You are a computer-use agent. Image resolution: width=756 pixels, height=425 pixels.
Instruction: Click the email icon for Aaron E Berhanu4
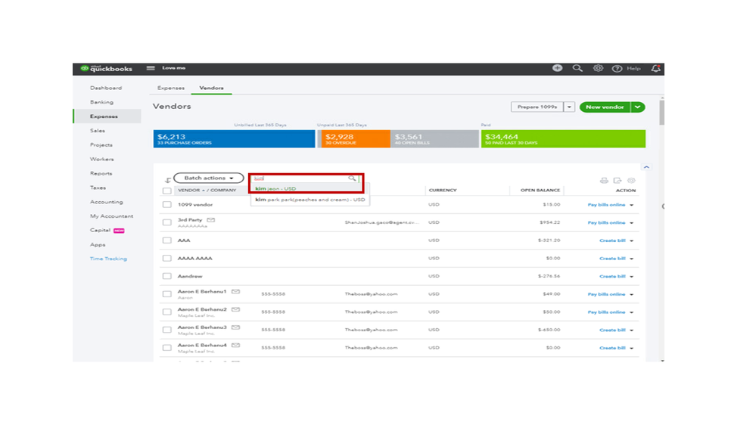tap(235, 345)
